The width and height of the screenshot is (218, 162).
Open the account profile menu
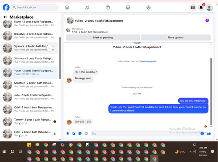tap(209, 7)
